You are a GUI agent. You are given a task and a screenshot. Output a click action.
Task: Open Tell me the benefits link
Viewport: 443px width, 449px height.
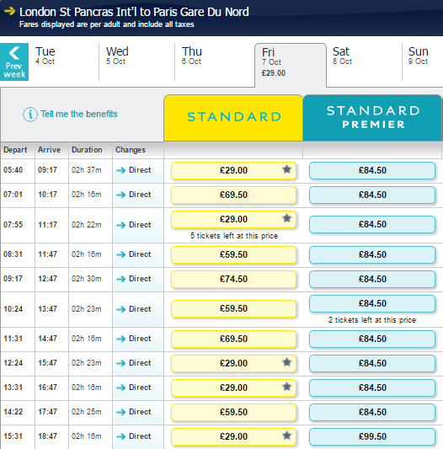click(x=79, y=114)
